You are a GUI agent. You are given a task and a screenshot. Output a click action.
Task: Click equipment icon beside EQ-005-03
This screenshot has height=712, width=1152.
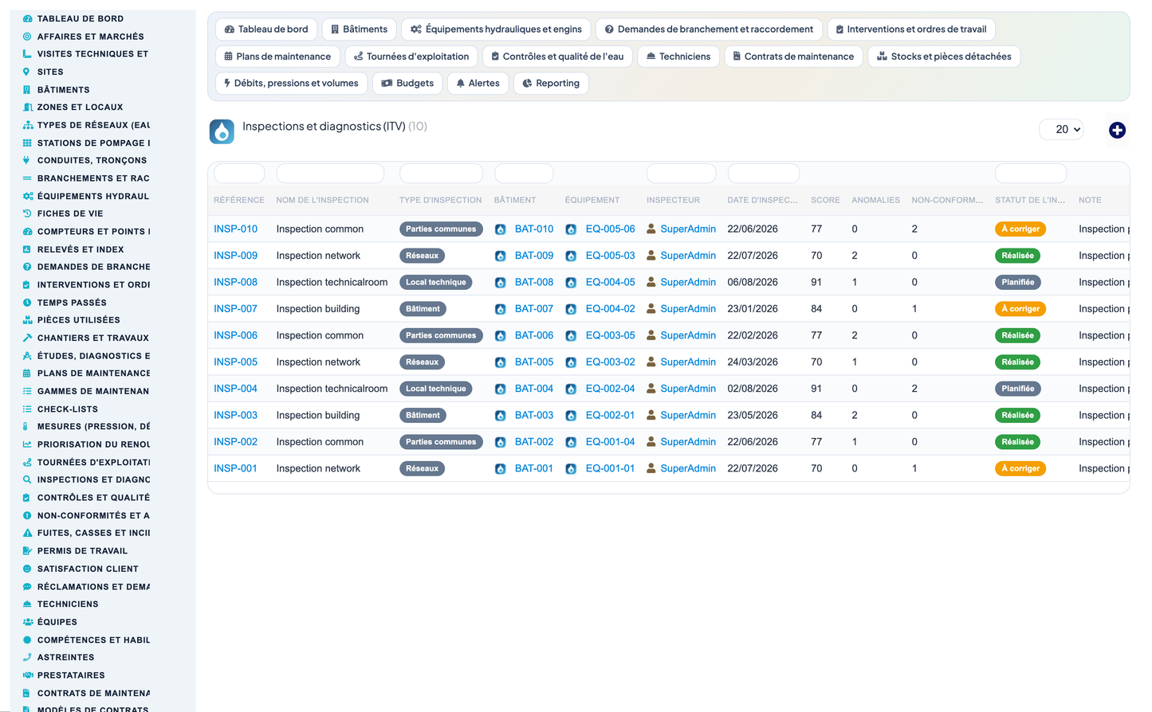point(571,256)
